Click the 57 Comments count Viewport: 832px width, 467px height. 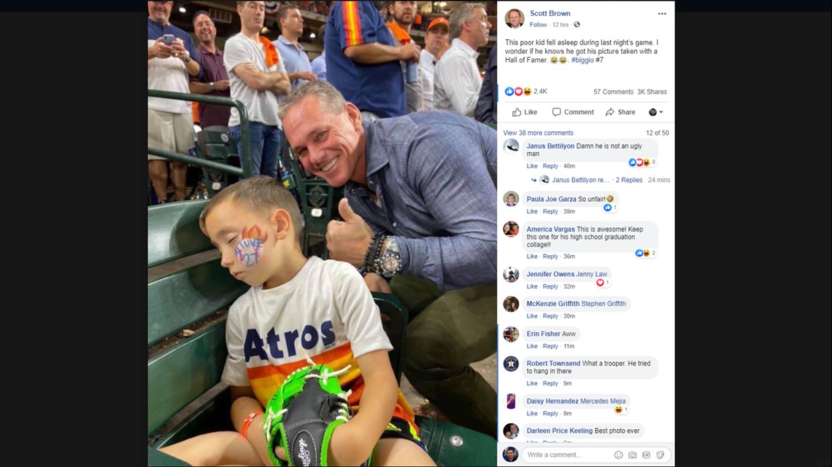click(x=613, y=92)
